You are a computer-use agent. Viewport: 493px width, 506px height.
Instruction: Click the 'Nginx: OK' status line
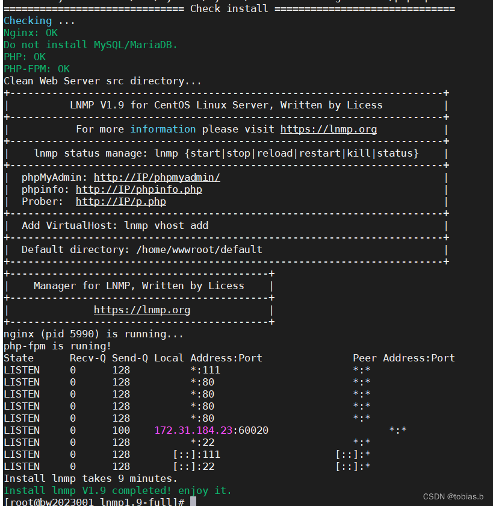(31, 33)
